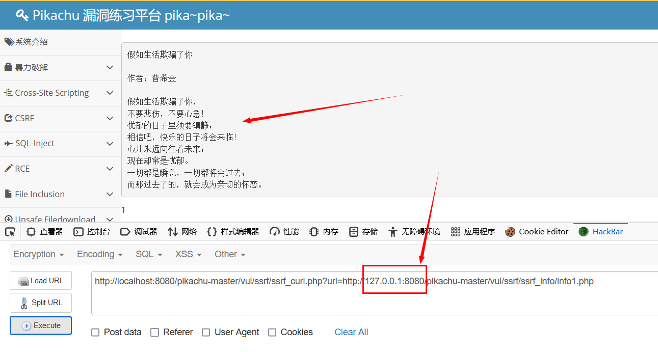Activate the devtools element picker icon

point(10,232)
